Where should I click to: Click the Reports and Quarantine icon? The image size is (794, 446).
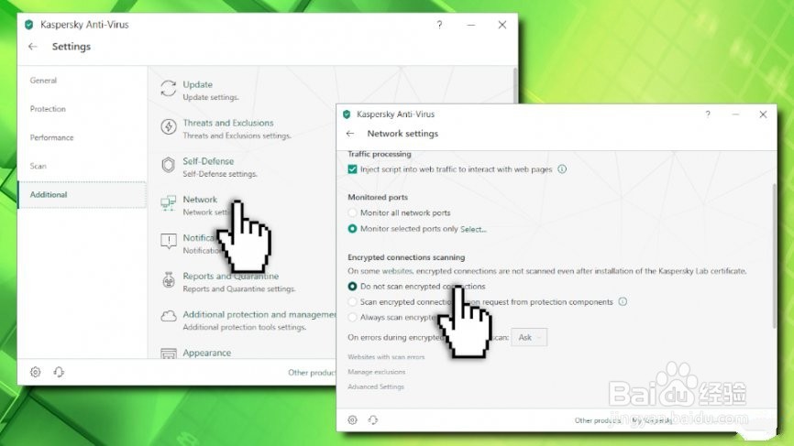coord(169,279)
